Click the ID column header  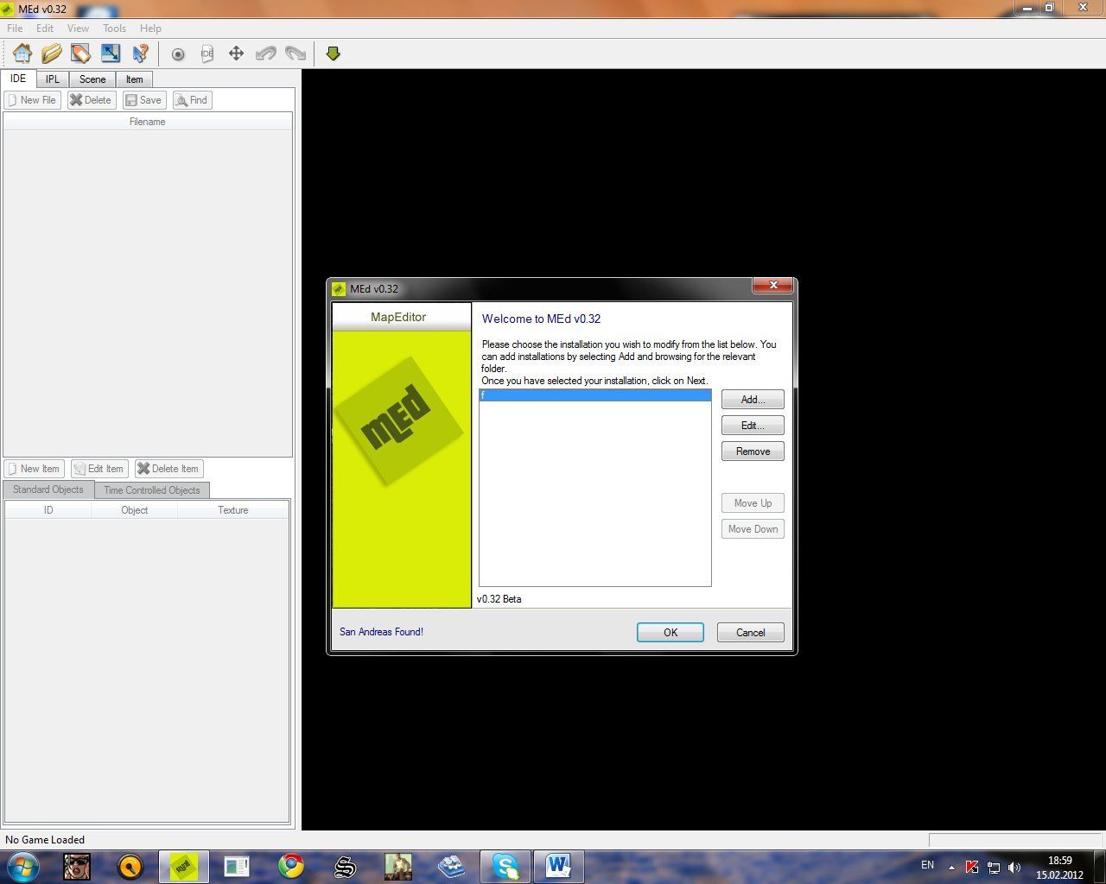tap(48, 510)
